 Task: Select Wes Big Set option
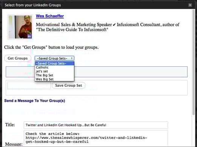pyautogui.click(x=54, y=79)
